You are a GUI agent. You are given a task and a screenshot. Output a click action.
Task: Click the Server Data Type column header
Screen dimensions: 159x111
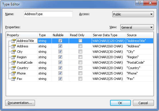pyautogui.click(x=109, y=35)
